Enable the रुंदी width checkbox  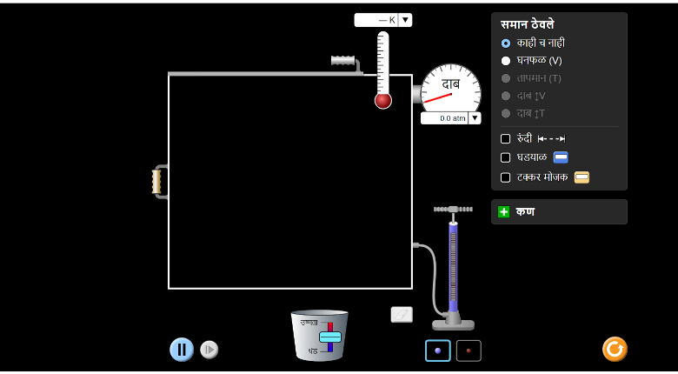(506, 138)
